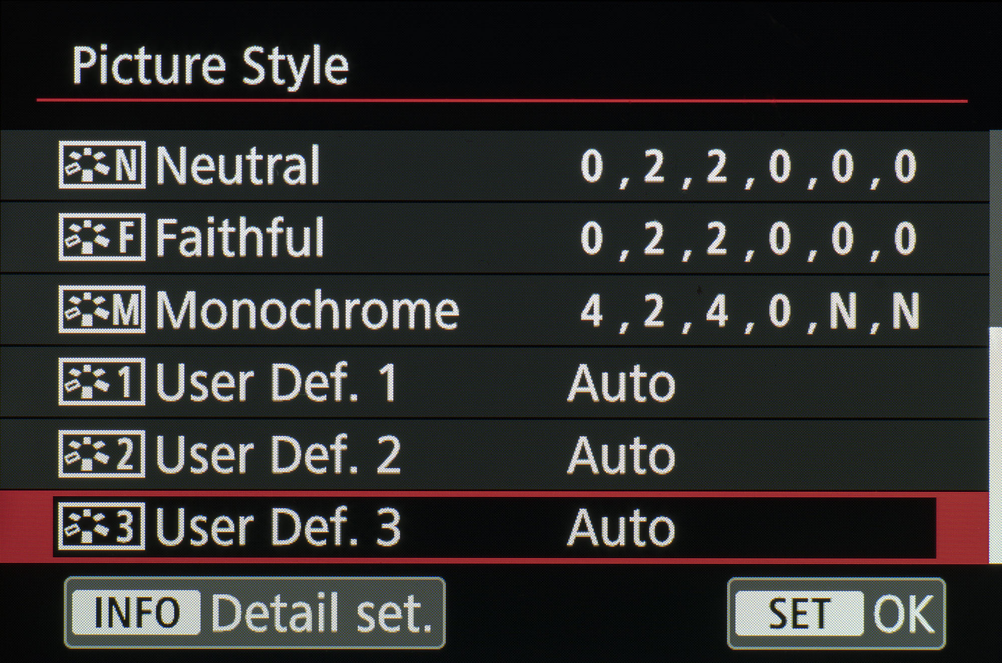Click the vertical scrollbar thumb
Image resolution: width=1002 pixels, height=663 pixels.
[995, 445]
